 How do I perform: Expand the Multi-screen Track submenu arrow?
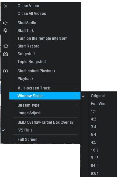tap(77, 88)
